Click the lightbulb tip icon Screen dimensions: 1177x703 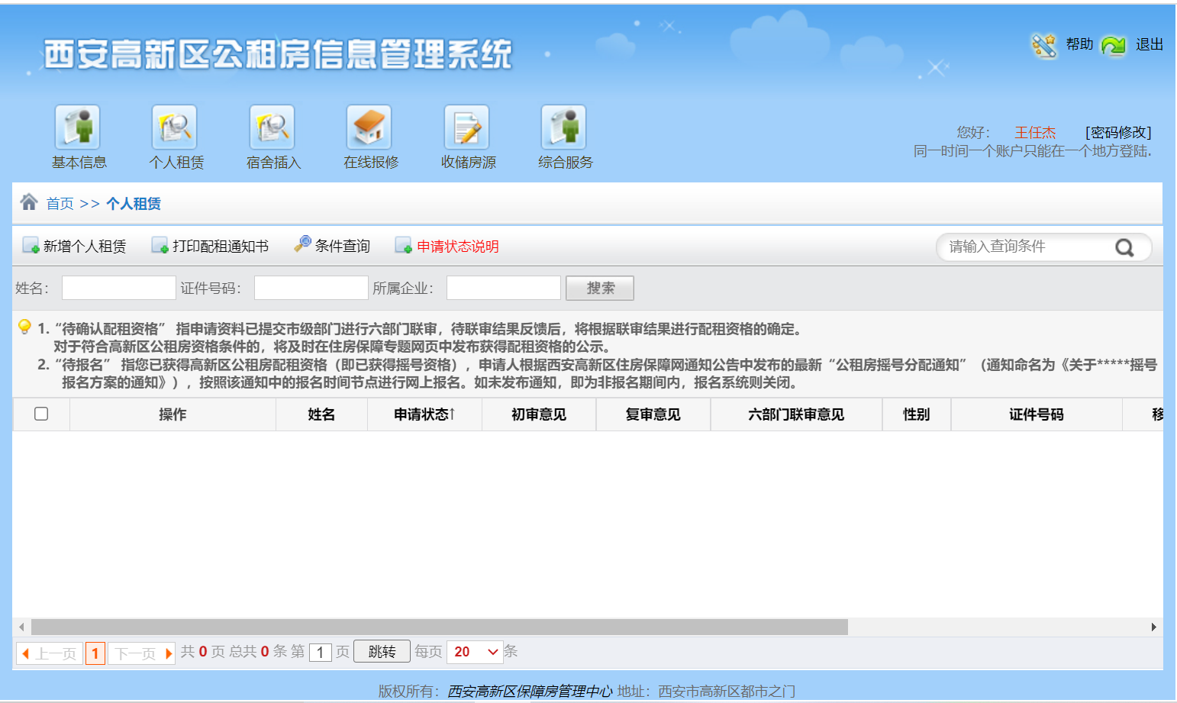point(24,327)
